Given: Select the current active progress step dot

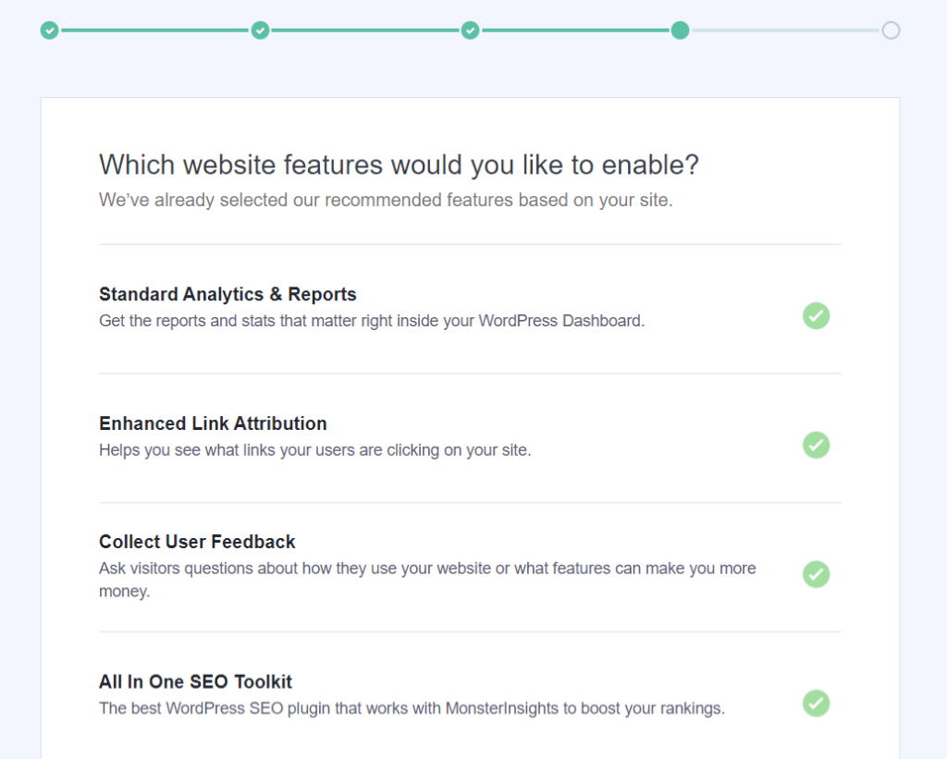Looking at the screenshot, I should (680, 31).
